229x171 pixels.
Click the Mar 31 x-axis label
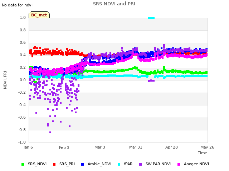(x=136, y=147)
